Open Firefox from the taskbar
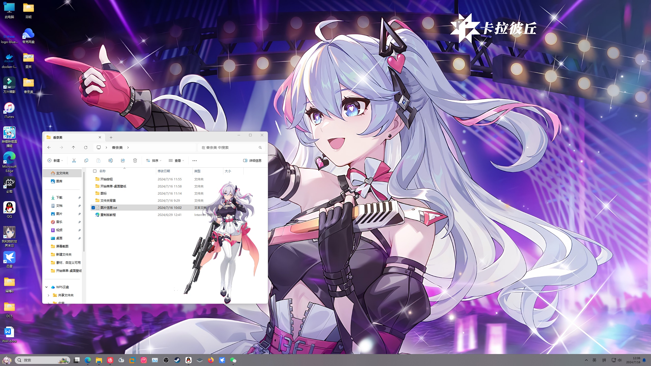The image size is (651, 366). (x=211, y=360)
